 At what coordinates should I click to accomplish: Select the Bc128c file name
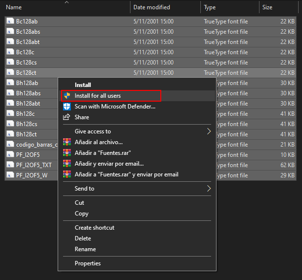[x=25, y=52]
